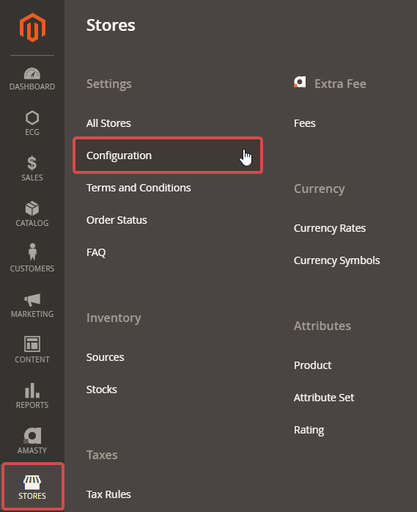Select Currency Rates

(330, 228)
